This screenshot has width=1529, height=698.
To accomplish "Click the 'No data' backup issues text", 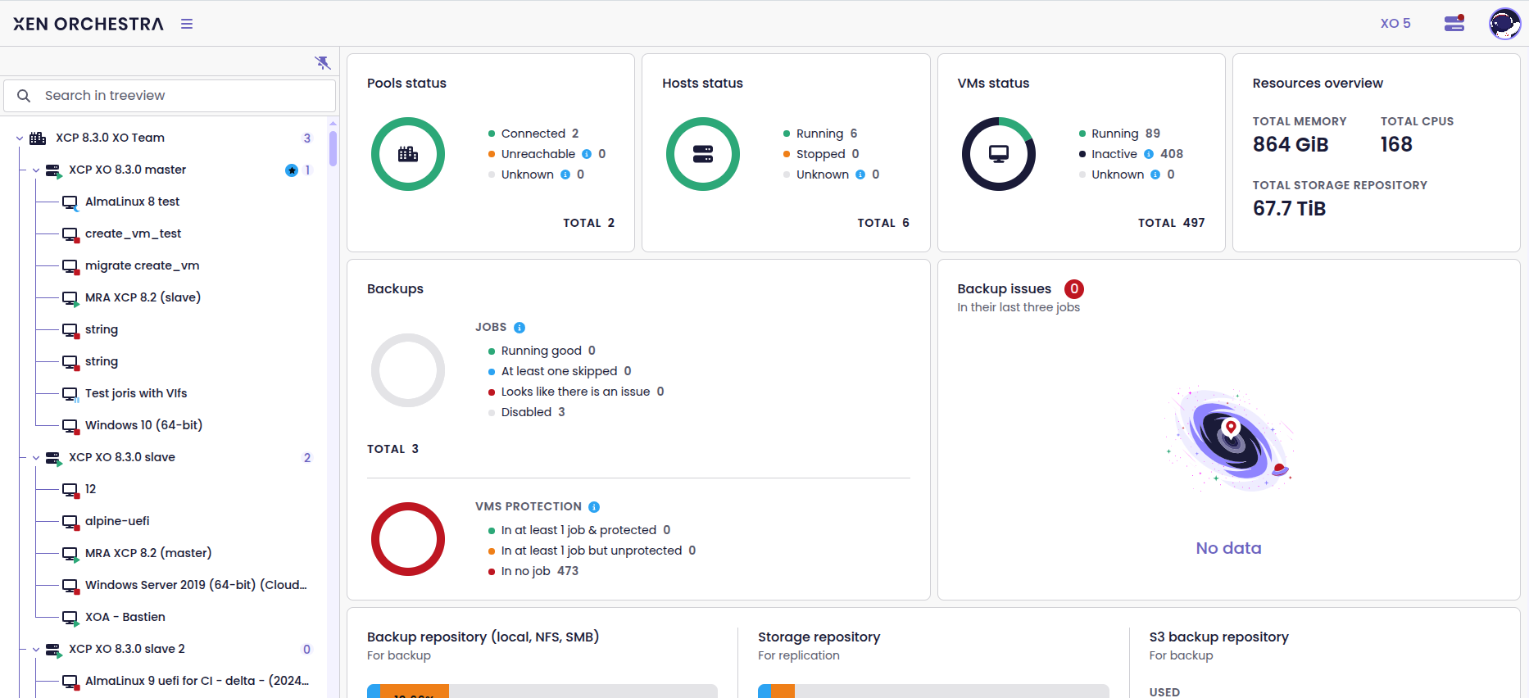I will click(x=1228, y=548).
